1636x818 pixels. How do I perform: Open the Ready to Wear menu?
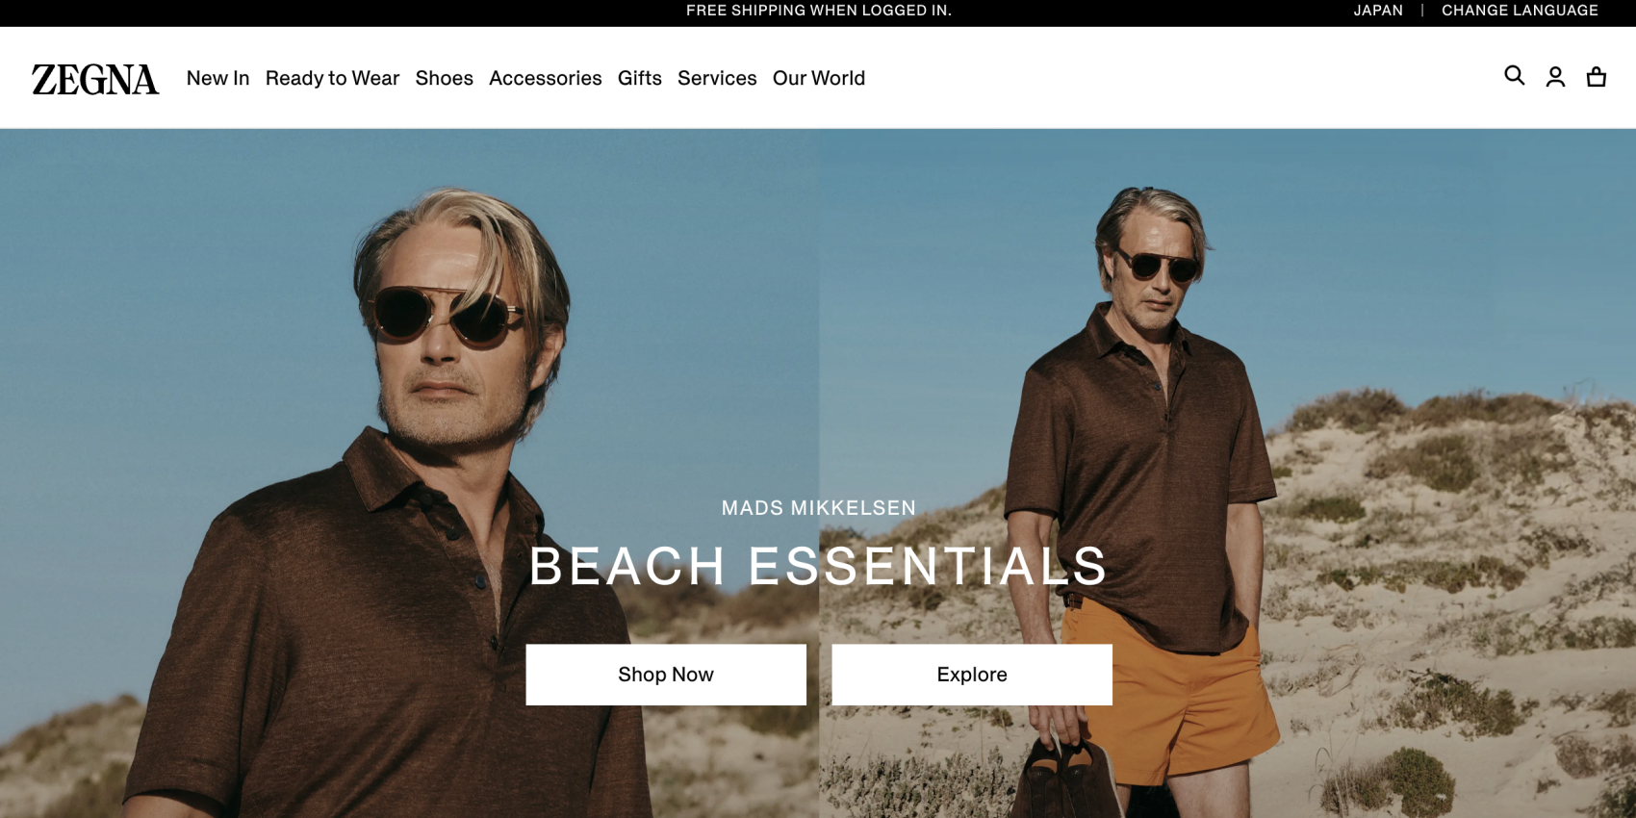332,78
